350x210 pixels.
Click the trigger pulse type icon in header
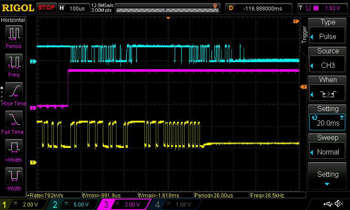pyautogui.click(x=308, y=8)
